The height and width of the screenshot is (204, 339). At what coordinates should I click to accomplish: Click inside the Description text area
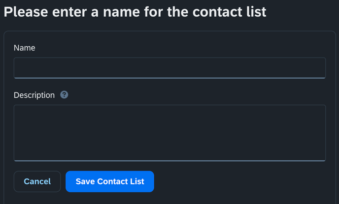click(x=169, y=133)
